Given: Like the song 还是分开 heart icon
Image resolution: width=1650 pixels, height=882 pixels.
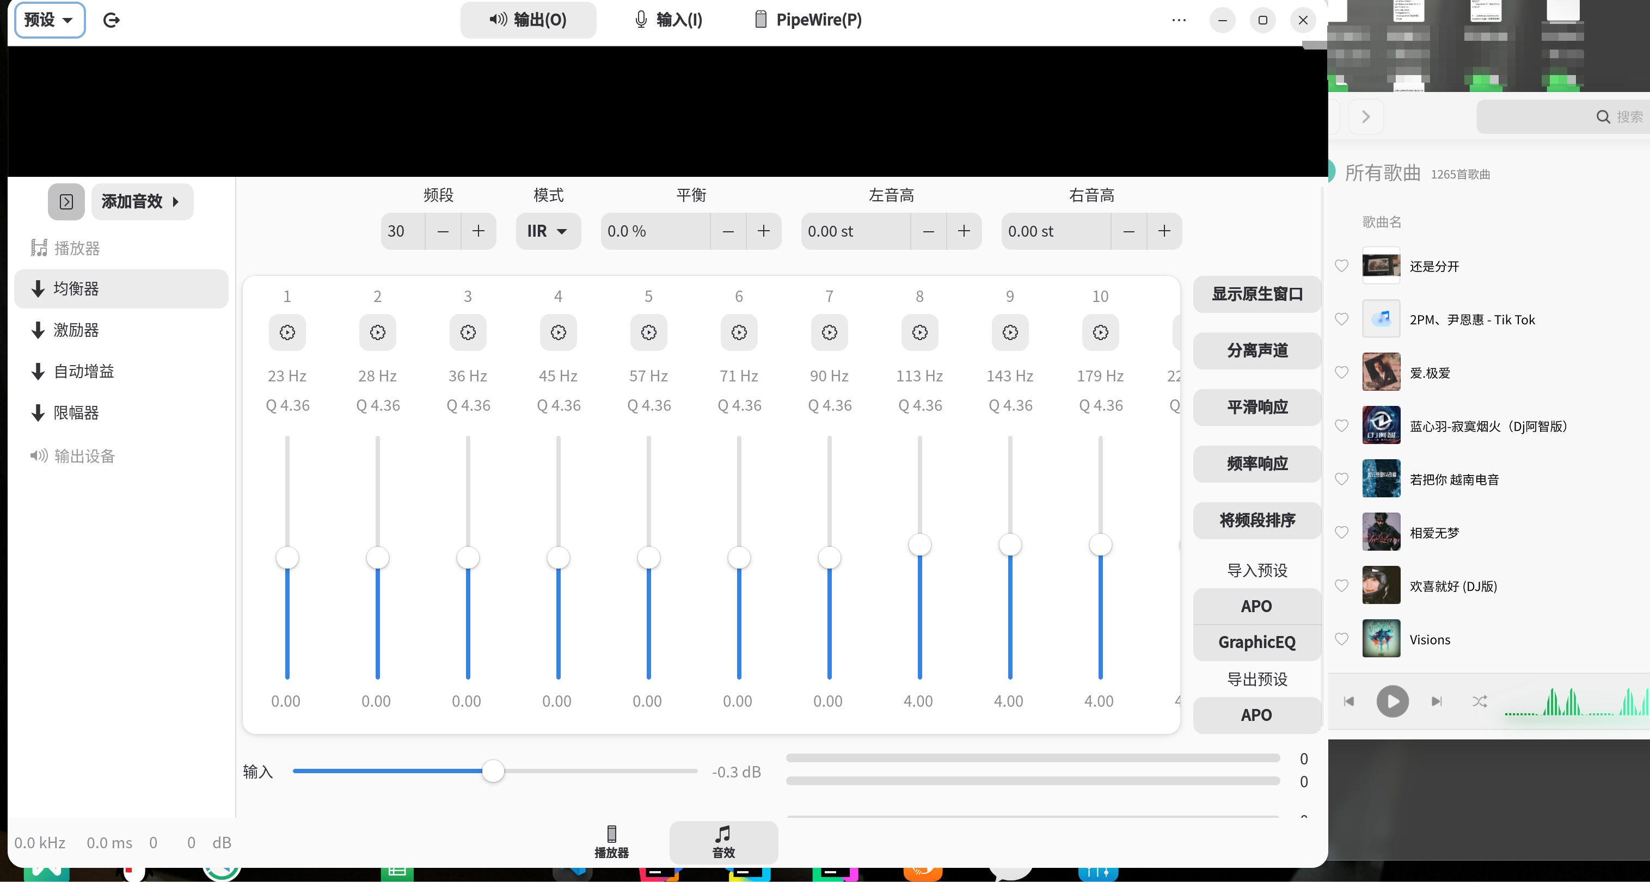Looking at the screenshot, I should [x=1341, y=266].
